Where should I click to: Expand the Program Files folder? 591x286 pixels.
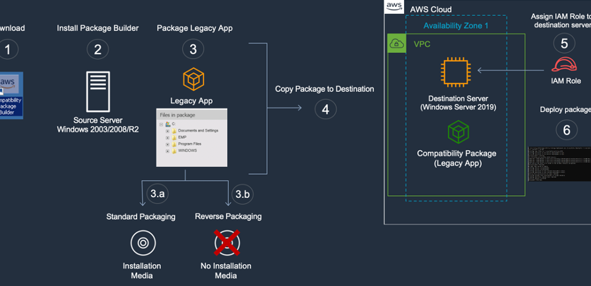(168, 144)
